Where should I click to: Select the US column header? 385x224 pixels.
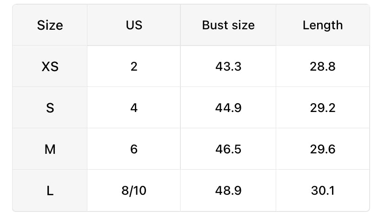[x=134, y=25]
